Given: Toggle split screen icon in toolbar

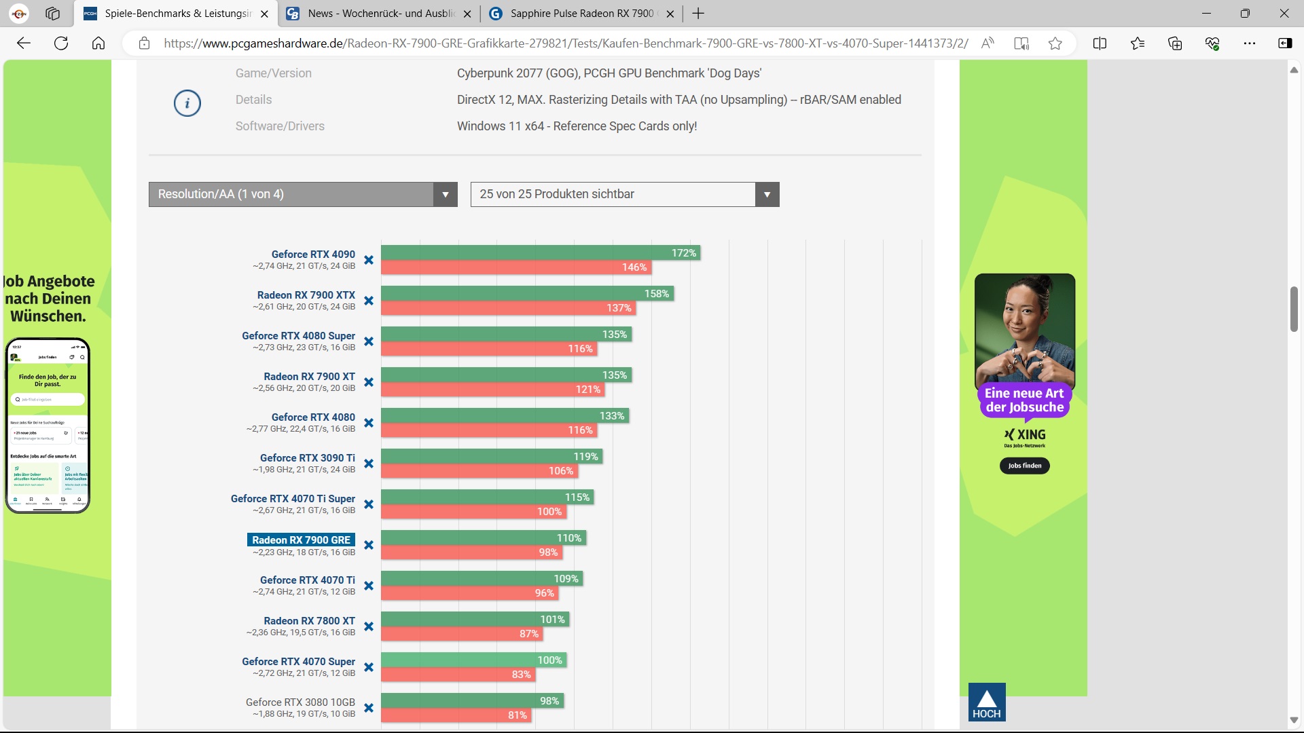Looking at the screenshot, I should click(1100, 43).
